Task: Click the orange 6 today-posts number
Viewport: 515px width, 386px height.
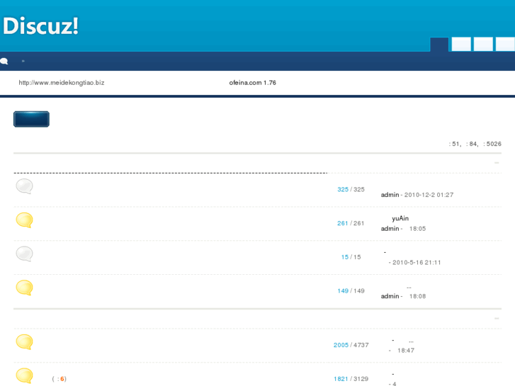Action: (x=62, y=379)
